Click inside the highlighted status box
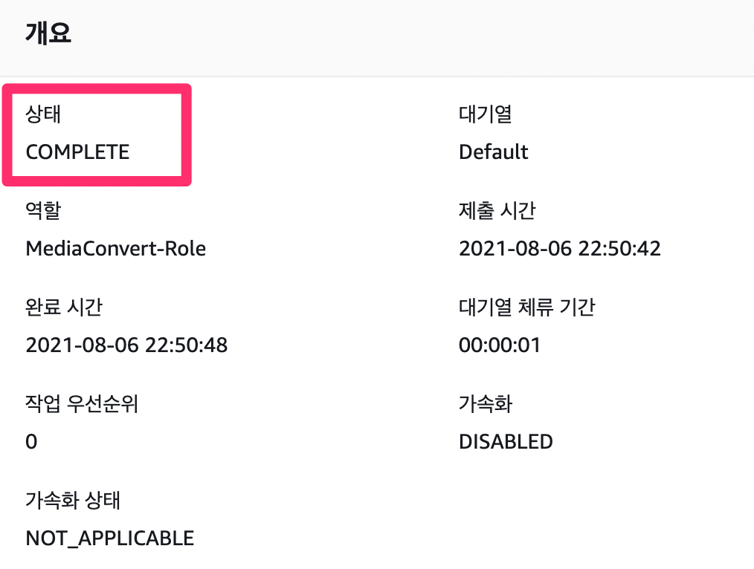 pyautogui.click(x=97, y=134)
